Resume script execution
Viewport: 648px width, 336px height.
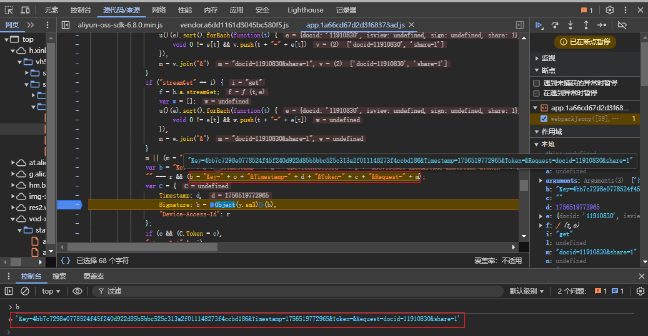[539, 25]
